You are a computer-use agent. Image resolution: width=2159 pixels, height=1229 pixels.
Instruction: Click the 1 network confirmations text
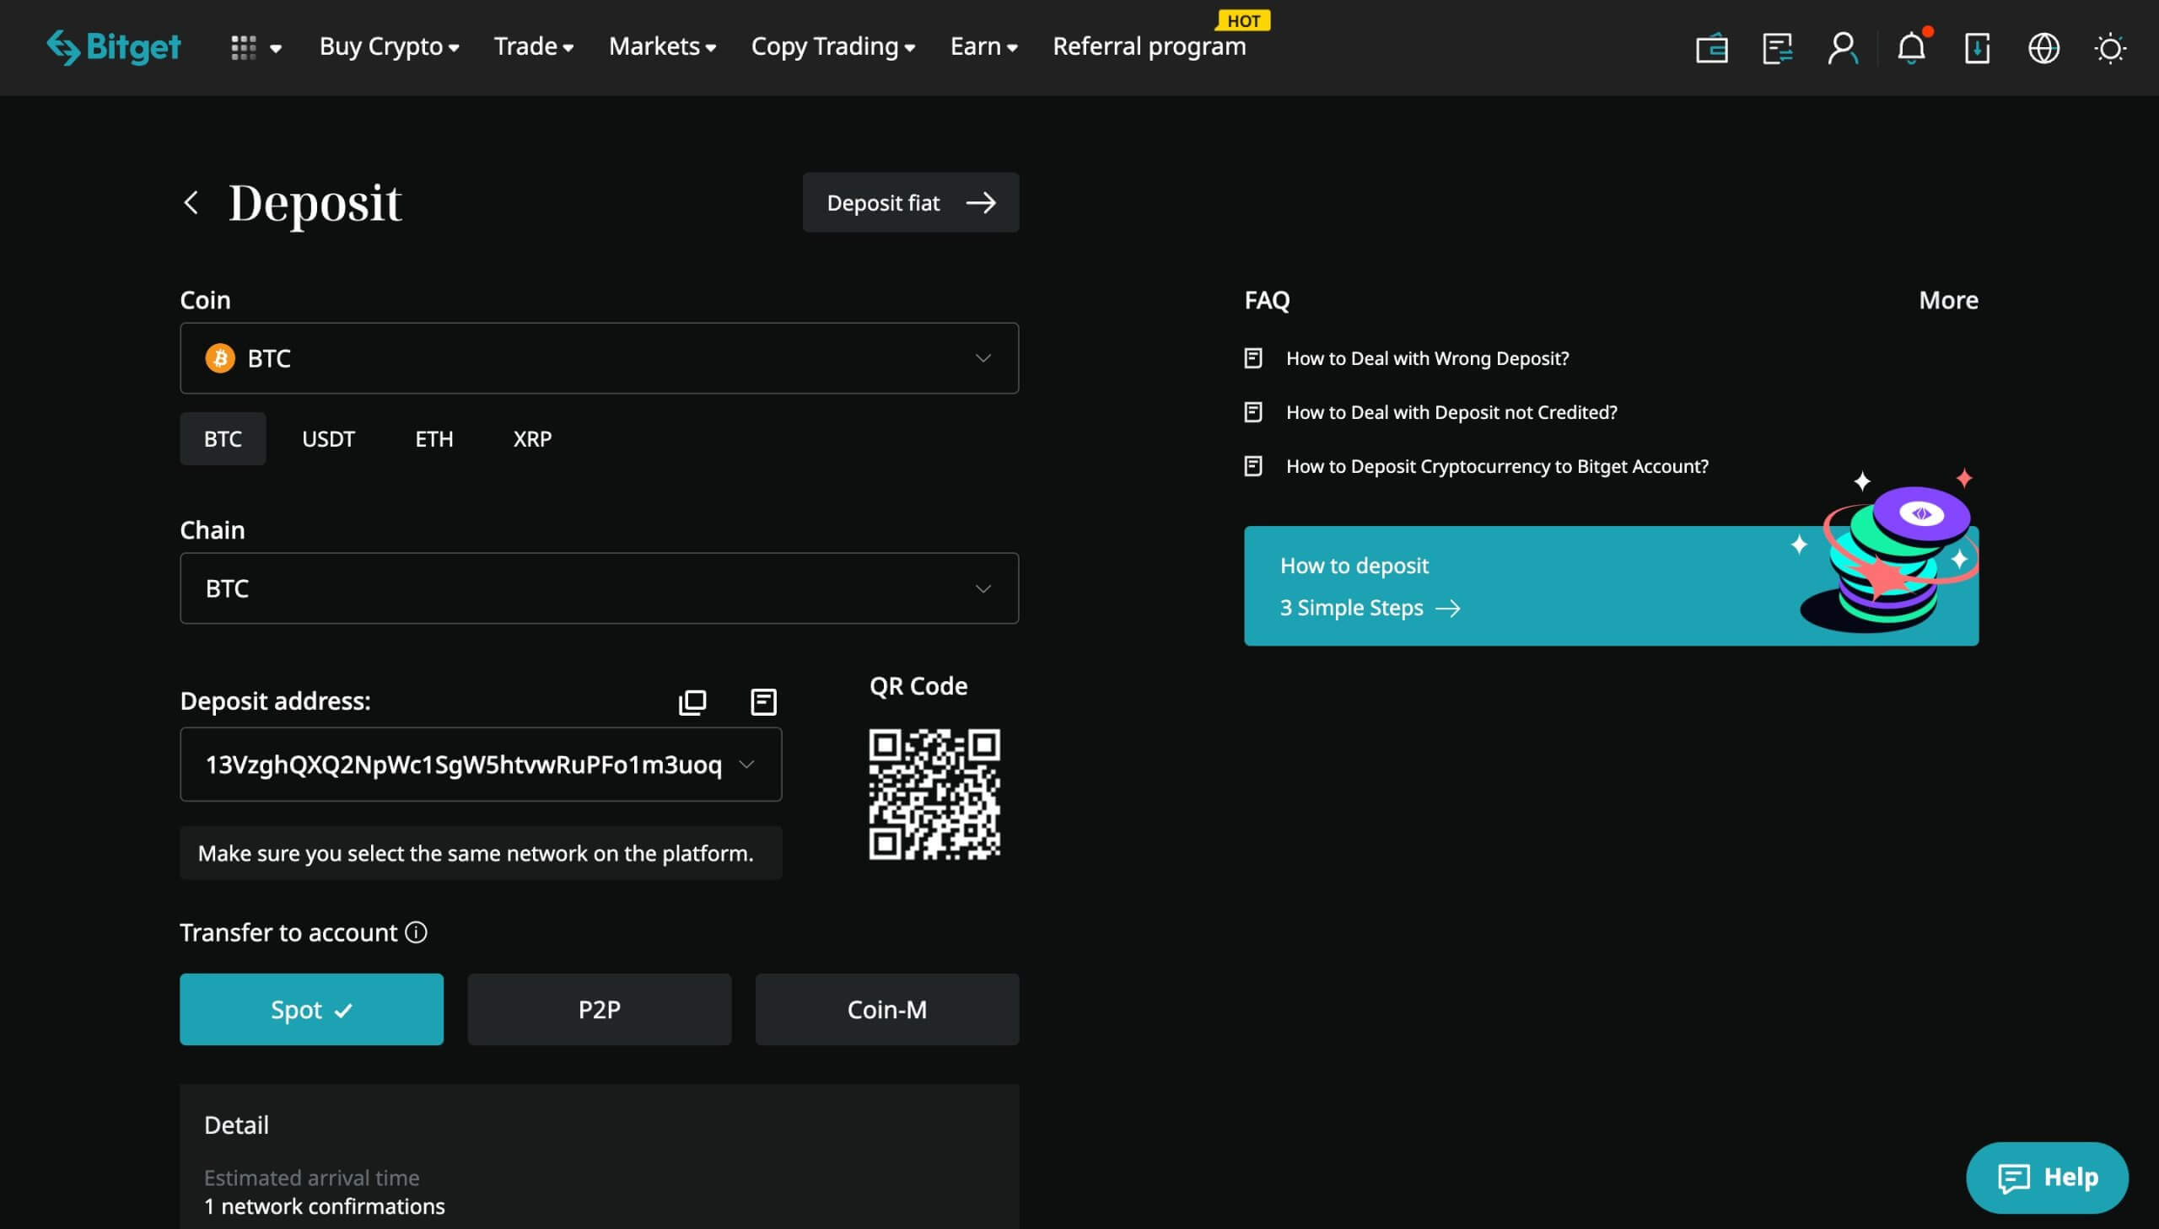(x=324, y=1206)
